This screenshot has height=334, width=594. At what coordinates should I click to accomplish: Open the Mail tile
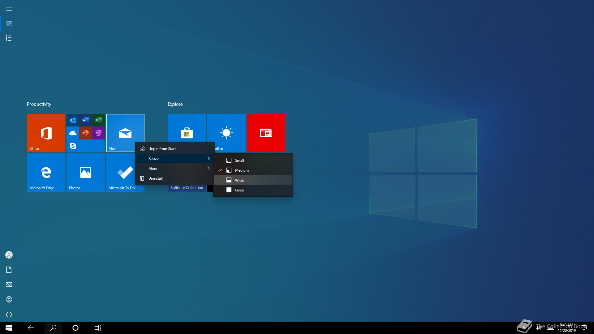coord(125,133)
